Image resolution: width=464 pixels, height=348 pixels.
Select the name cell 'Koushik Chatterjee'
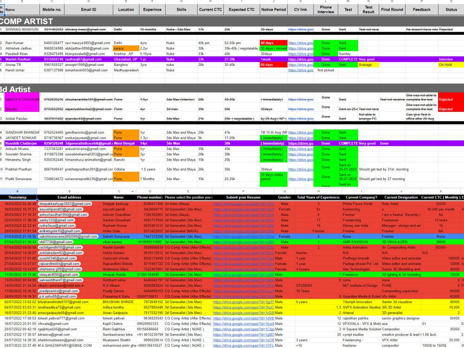click(x=22, y=143)
